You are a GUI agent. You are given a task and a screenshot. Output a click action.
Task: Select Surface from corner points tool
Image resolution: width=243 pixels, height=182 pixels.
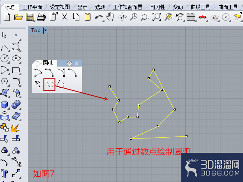[5, 93]
